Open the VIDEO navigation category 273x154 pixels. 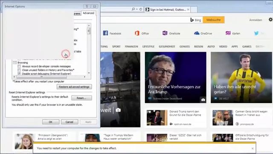(223, 47)
